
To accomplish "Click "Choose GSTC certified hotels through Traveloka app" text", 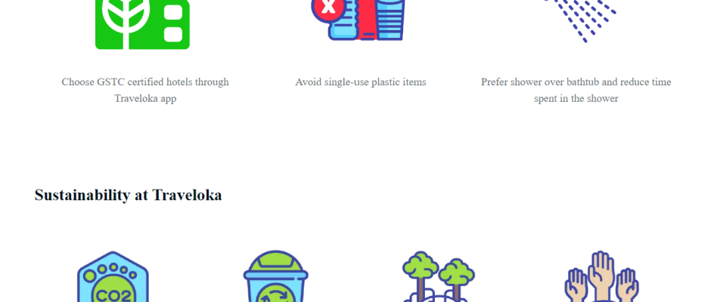I will coord(145,90).
